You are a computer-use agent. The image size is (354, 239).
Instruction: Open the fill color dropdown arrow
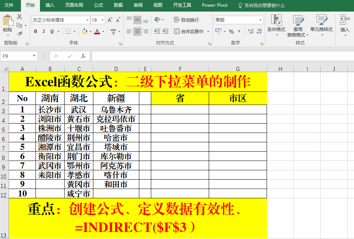tap(90, 32)
